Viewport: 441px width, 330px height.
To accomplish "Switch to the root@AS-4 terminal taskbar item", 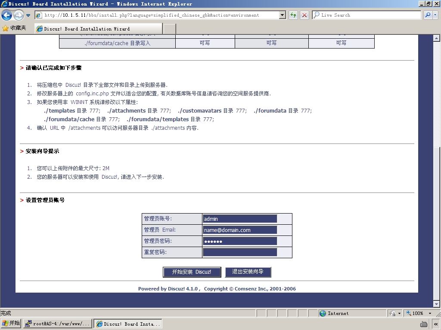I will pyautogui.click(x=58, y=324).
